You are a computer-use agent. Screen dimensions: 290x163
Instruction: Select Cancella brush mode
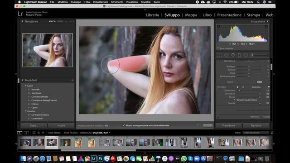(256, 87)
